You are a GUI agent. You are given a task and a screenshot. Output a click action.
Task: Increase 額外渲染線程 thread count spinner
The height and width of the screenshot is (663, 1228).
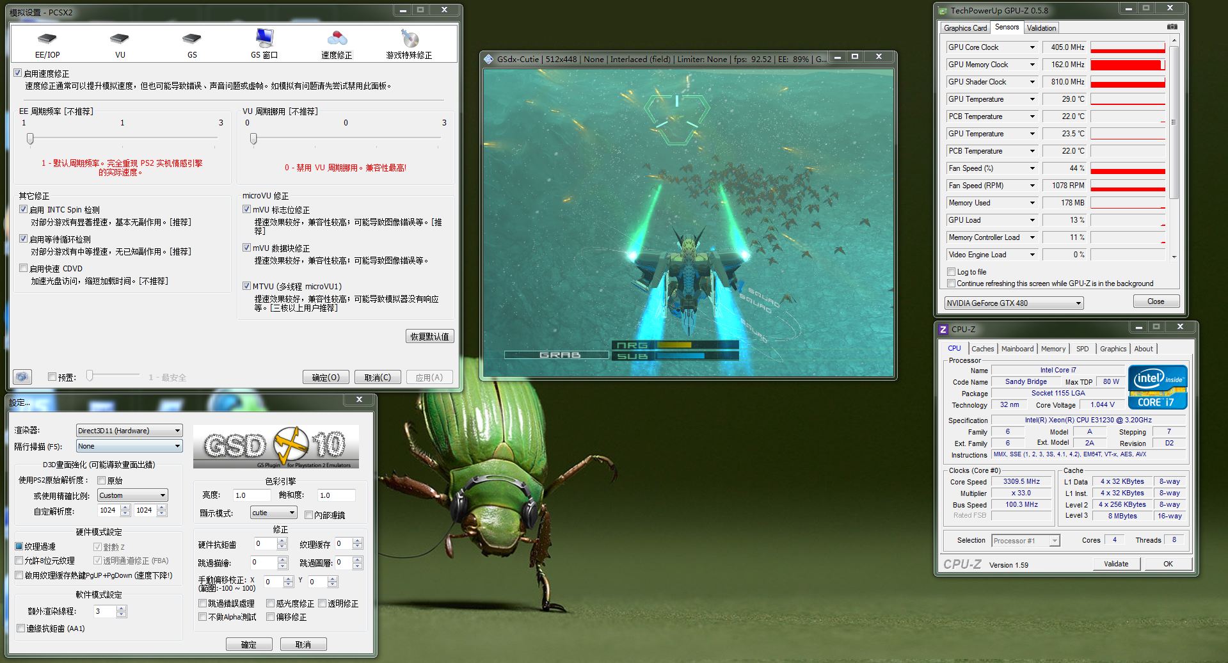click(x=122, y=608)
